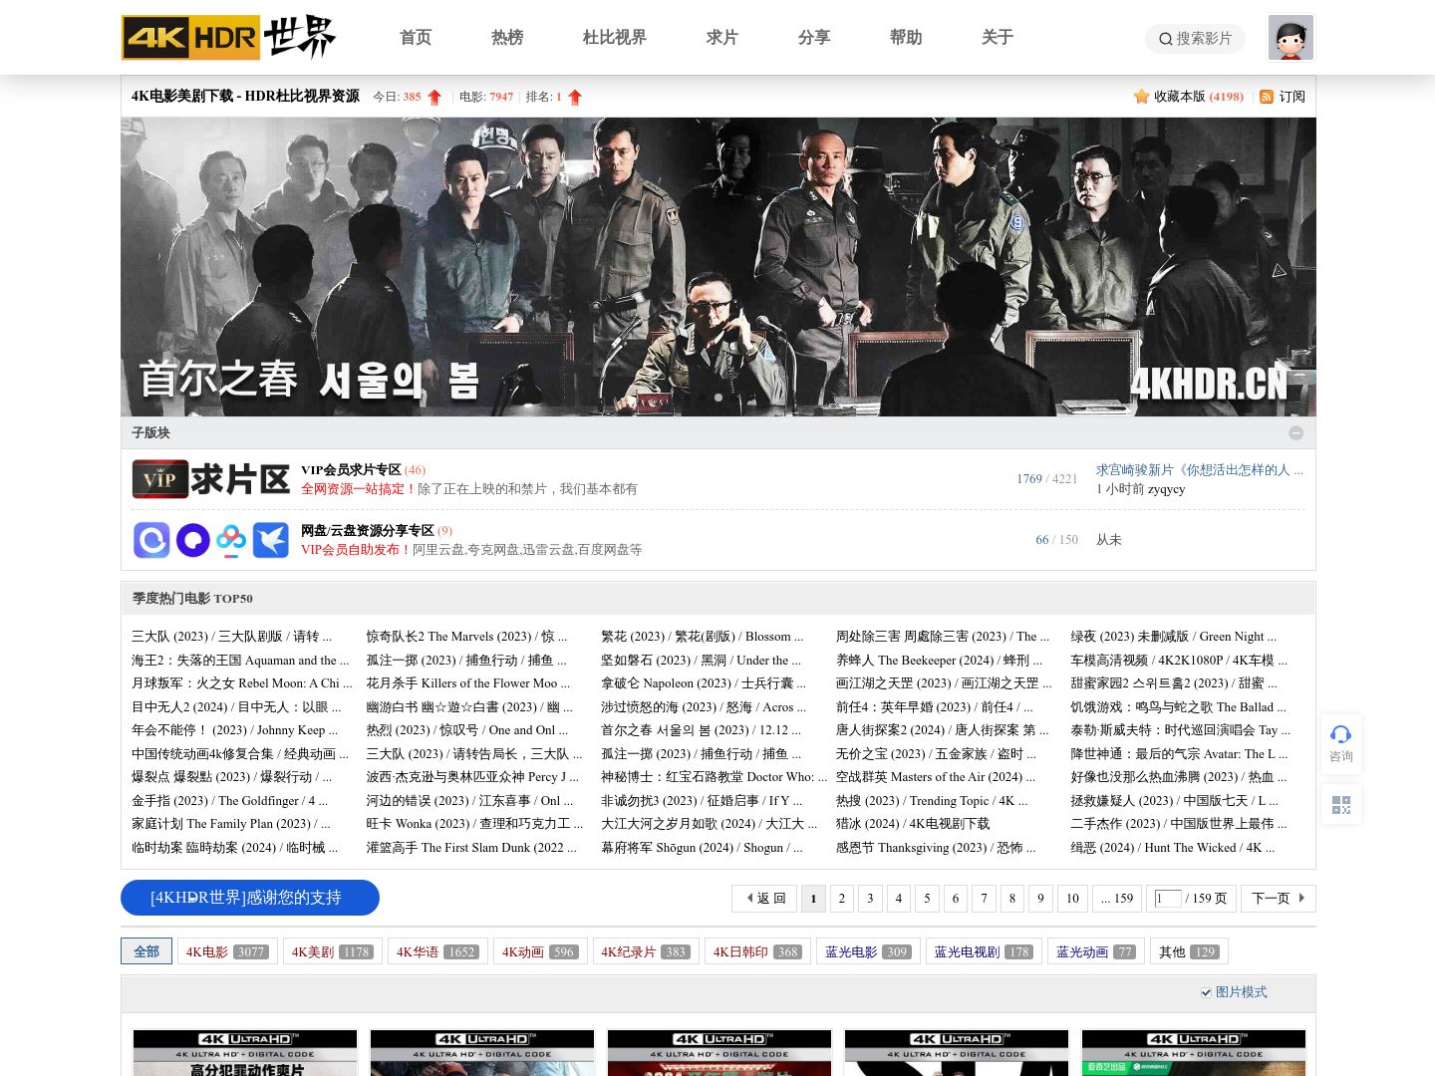Click the red arrow next to 排名 1

coord(575,97)
